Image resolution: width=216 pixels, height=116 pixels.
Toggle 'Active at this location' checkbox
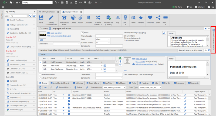[40, 78]
